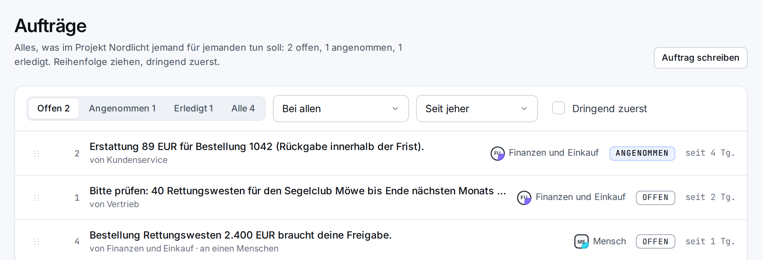Click the text von Kundenservice
The width and height of the screenshot is (762, 260).
(x=129, y=160)
